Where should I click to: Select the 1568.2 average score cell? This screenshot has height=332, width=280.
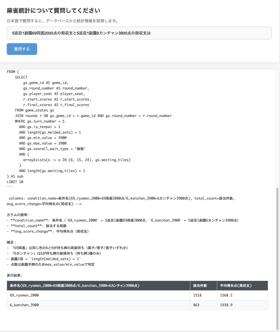click(x=242, y=295)
